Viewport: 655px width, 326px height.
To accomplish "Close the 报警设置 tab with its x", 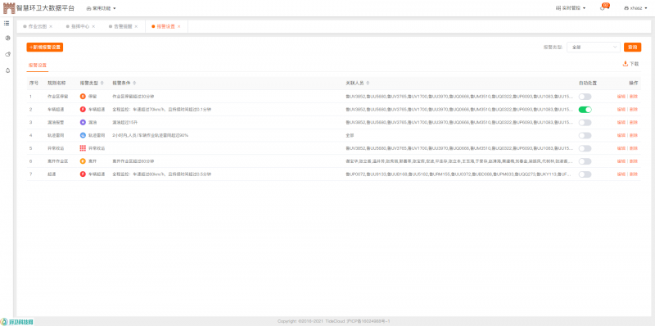I will click(x=179, y=26).
